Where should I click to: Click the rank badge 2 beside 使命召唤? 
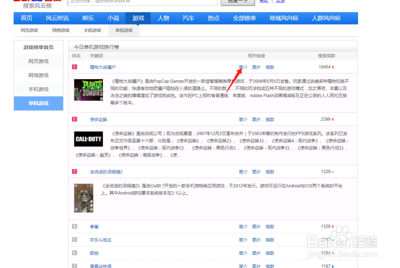tap(74, 119)
